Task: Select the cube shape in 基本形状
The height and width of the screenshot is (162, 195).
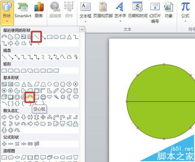Action: [x=4, y=97]
